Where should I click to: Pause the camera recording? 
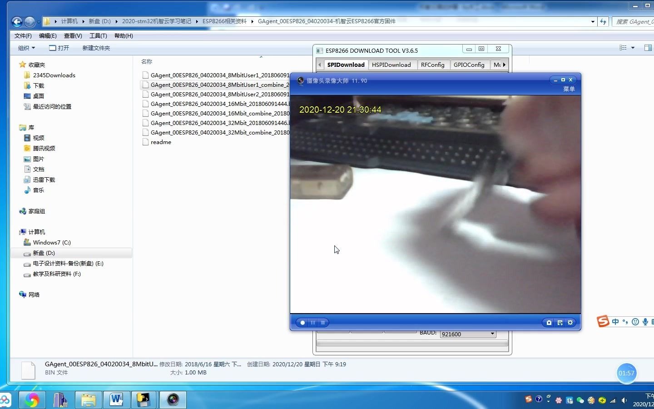(x=313, y=323)
